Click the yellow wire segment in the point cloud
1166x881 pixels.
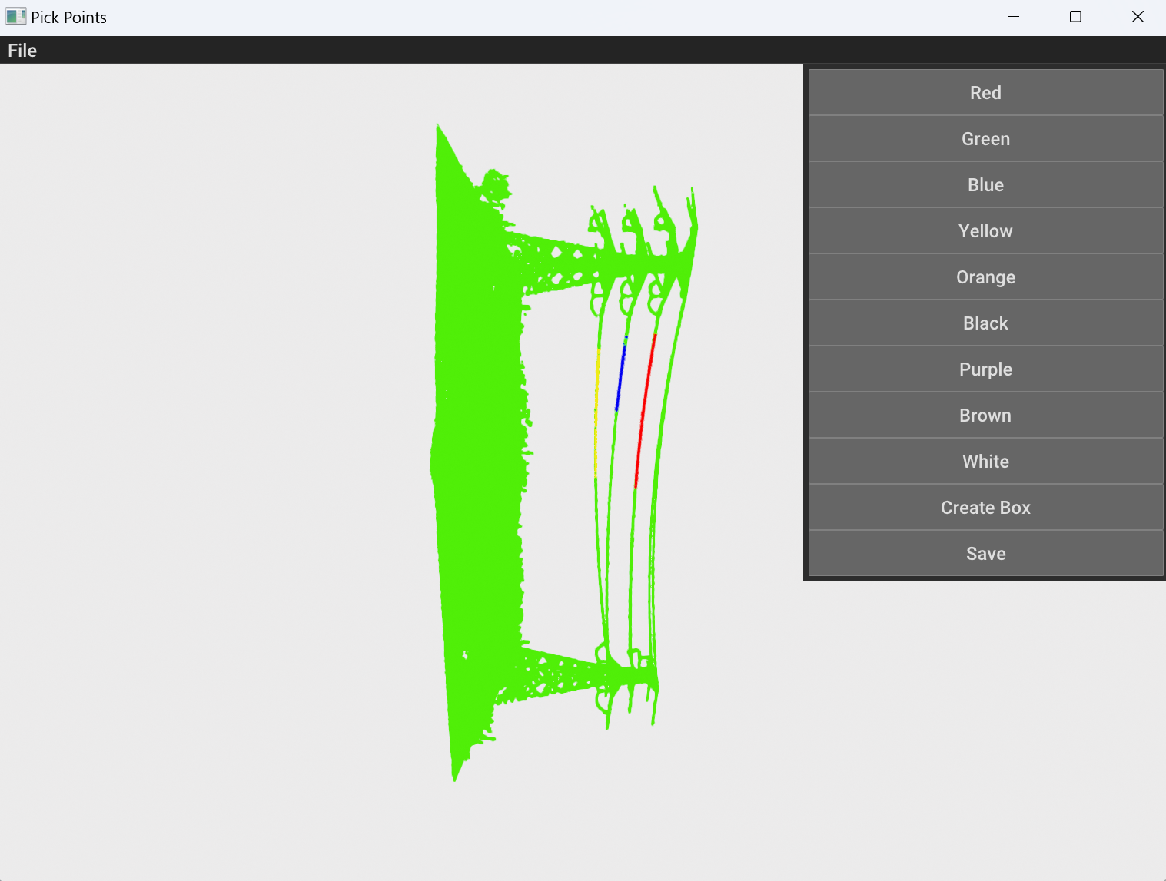[x=596, y=415]
